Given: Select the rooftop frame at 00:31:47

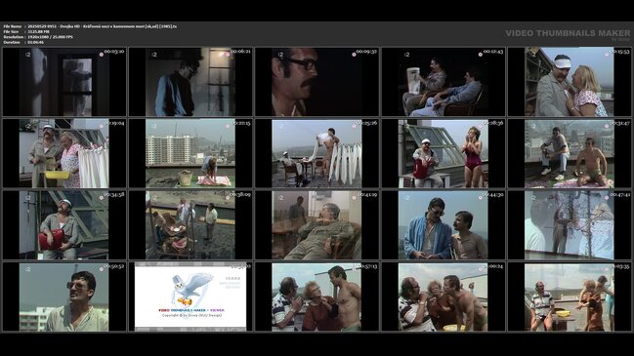Looking at the screenshot, I should [x=570, y=153].
